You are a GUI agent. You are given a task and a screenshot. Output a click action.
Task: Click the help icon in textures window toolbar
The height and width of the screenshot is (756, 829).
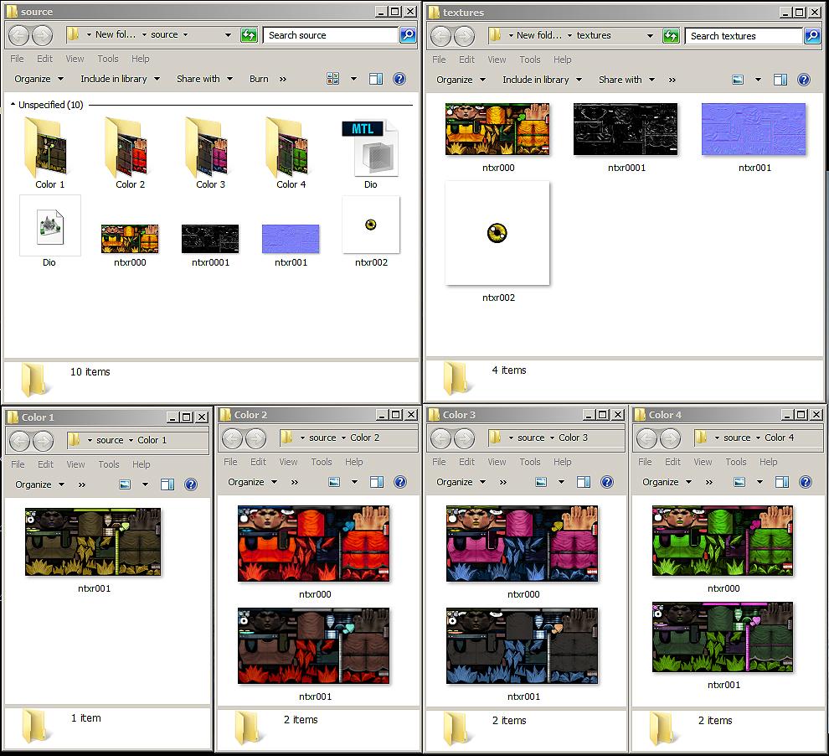point(804,80)
